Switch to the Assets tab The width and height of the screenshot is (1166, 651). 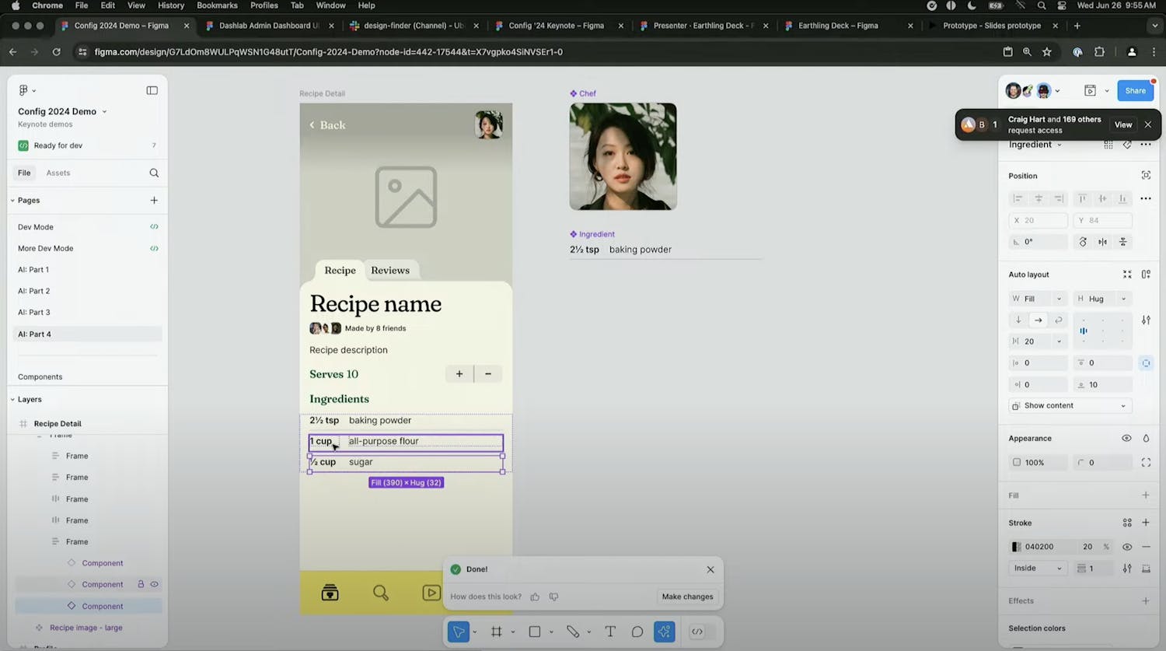tap(58, 173)
